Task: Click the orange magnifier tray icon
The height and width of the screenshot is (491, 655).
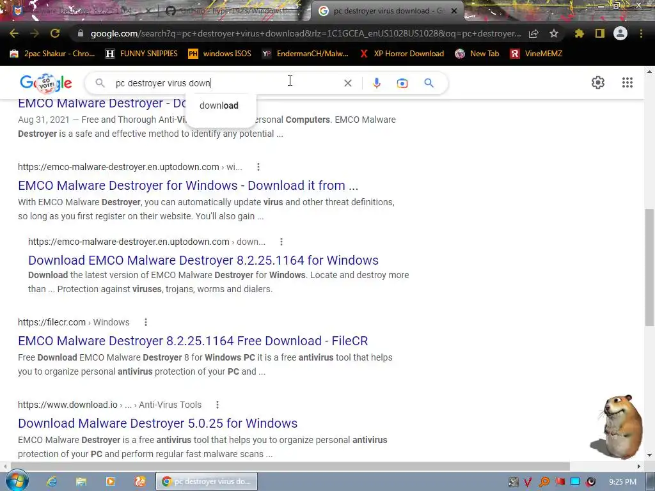Action: click(x=544, y=482)
